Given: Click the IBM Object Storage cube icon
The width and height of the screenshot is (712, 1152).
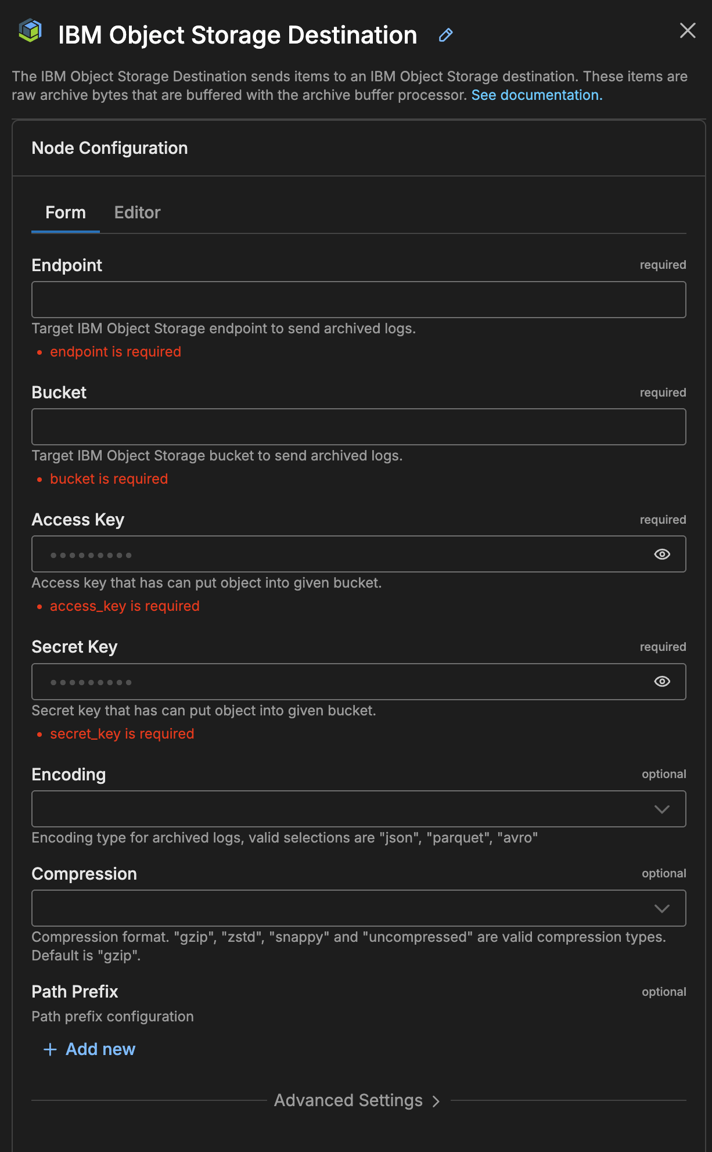Looking at the screenshot, I should coord(30,31).
